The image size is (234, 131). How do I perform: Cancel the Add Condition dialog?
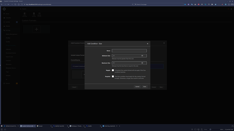137,86
